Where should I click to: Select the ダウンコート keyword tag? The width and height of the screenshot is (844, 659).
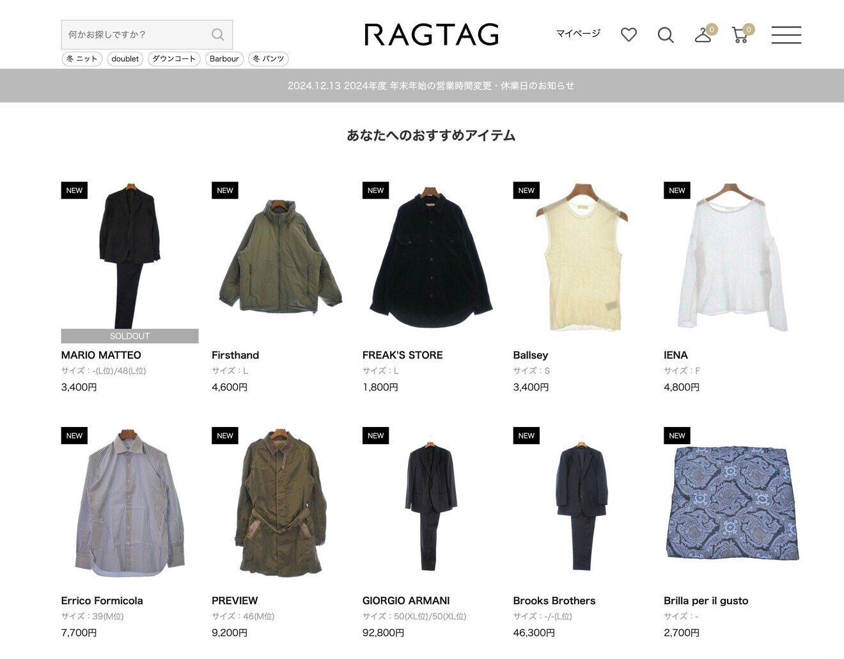click(174, 59)
